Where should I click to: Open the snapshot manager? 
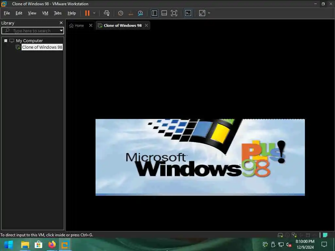coord(140,13)
